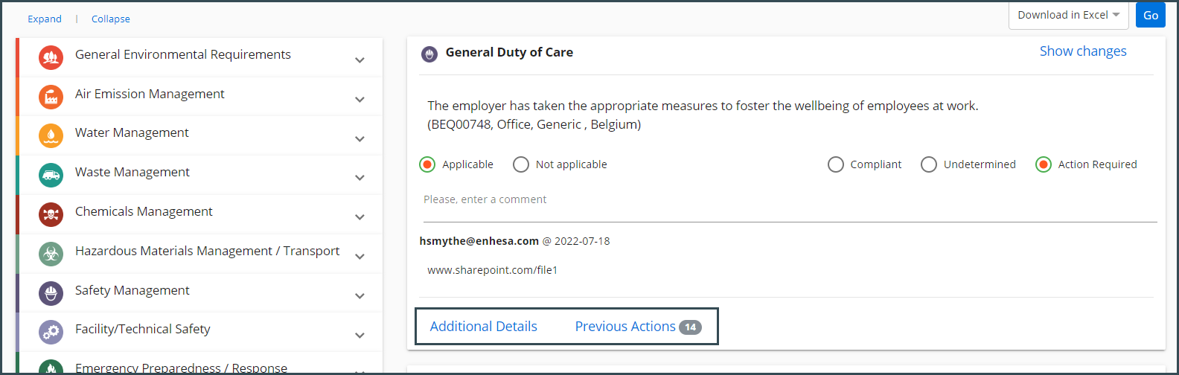Click the General Duty of Care header icon

429,54
